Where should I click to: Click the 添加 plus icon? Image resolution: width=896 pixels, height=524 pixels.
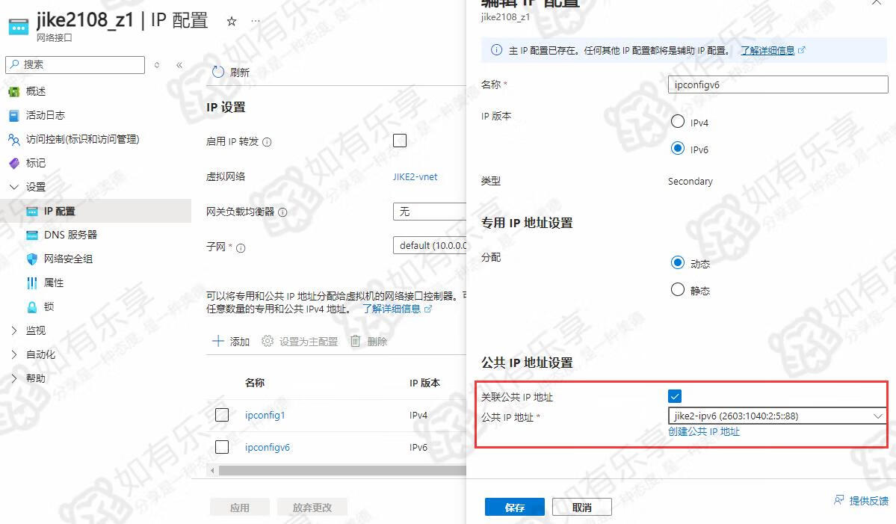pyautogui.click(x=217, y=341)
